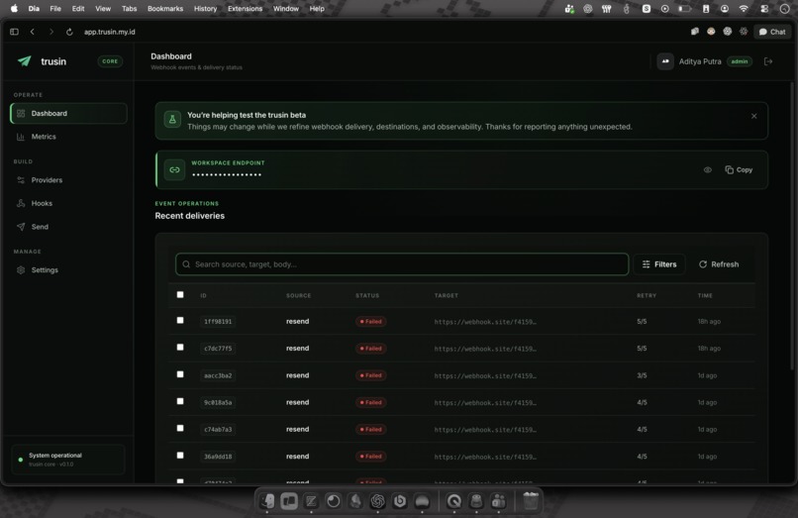Click the CORE badge
This screenshot has width=798, height=518.
110,61
